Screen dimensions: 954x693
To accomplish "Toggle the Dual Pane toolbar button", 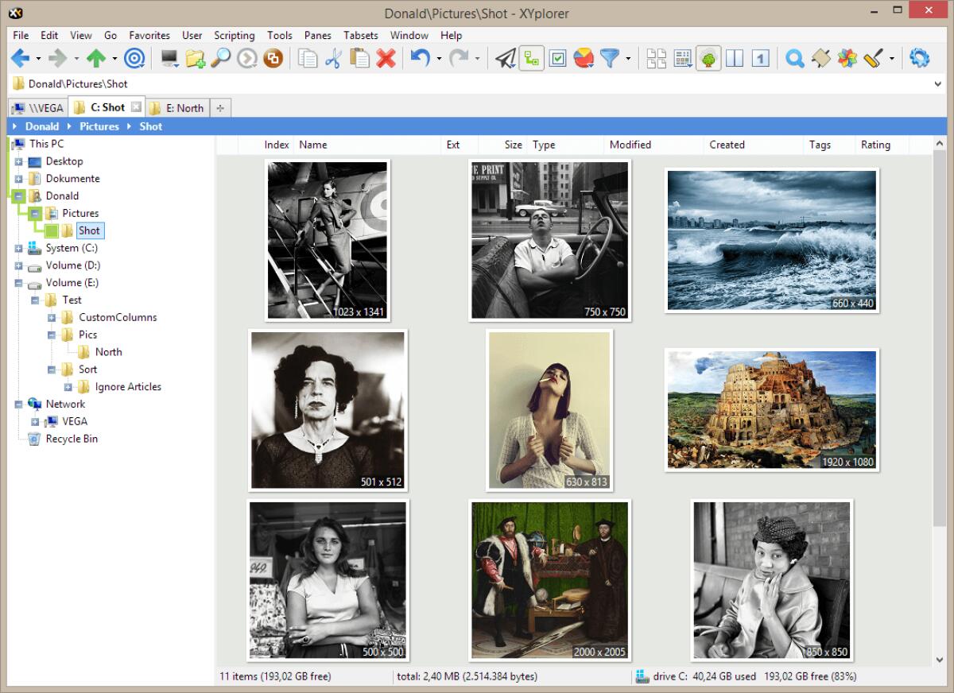I will point(734,58).
